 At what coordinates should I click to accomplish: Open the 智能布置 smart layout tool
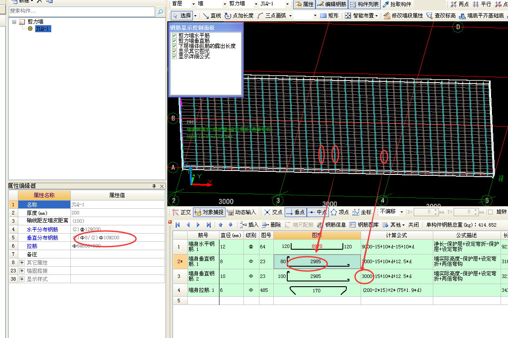coord(360,16)
